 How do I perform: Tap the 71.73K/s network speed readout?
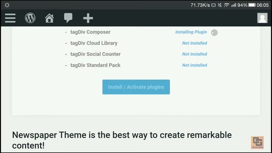coord(200,5)
